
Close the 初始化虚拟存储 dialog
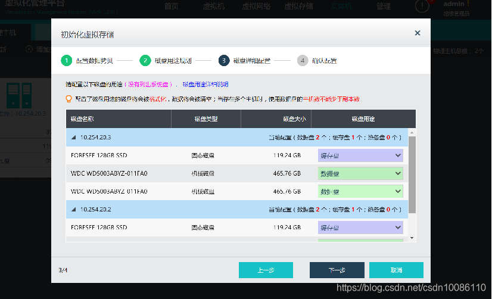tap(418, 33)
